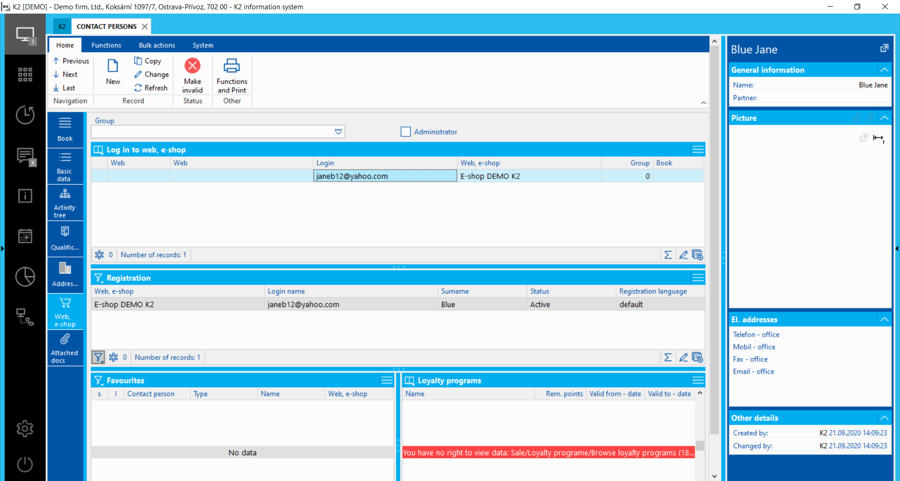Open the Loyalty programs panel menu
900x481 pixels.
click(x=698, y=380)
